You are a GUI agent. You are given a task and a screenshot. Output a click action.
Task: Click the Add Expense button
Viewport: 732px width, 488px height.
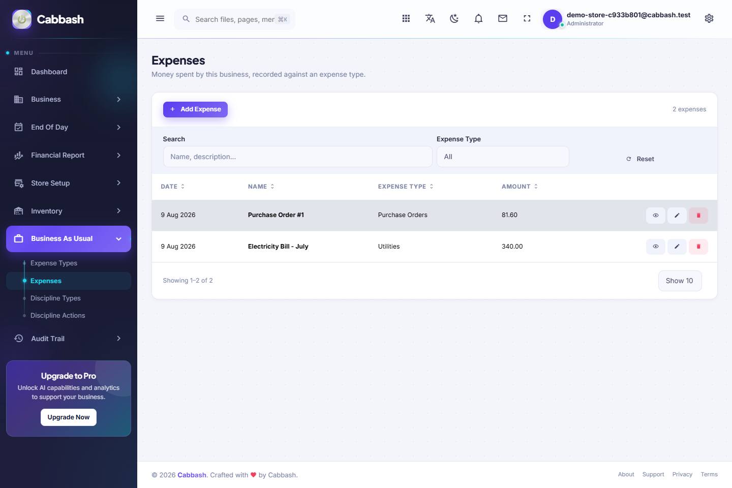pos(195,109)
